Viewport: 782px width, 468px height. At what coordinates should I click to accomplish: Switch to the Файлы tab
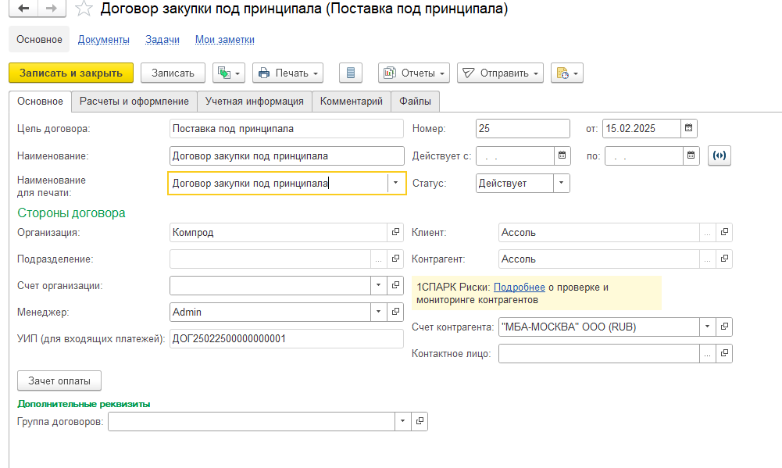click(x=415, y=101)
